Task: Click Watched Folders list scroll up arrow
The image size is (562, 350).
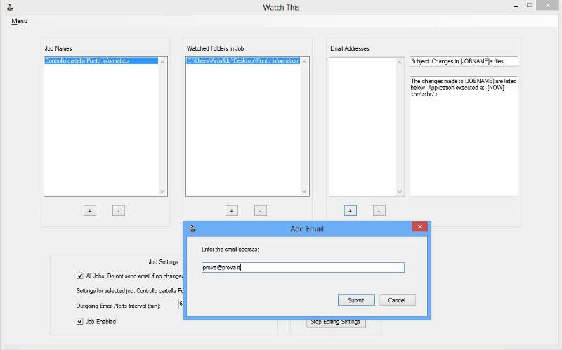Action: (305, 62)
